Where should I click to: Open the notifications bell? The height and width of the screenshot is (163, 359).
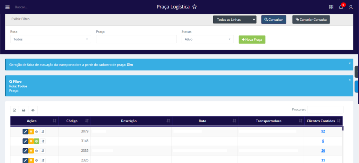[x=341, y=7]
